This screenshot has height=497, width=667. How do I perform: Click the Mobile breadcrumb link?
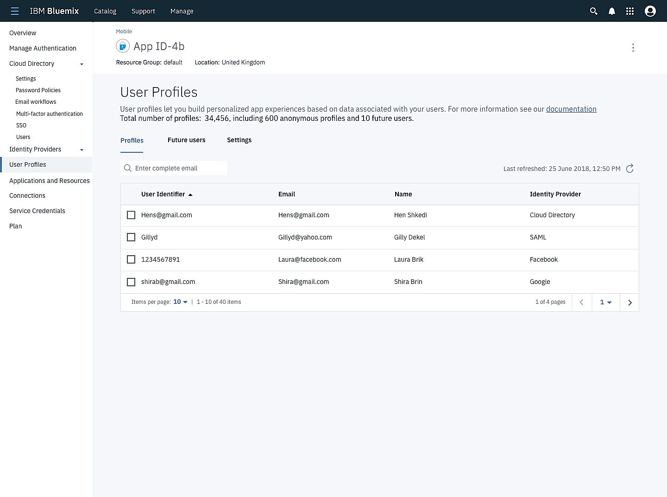(124, 31)
